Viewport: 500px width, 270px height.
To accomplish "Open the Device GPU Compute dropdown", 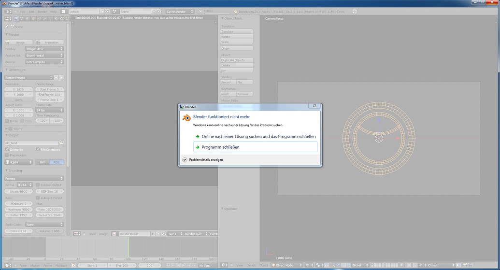I will [x=44, y=62].
